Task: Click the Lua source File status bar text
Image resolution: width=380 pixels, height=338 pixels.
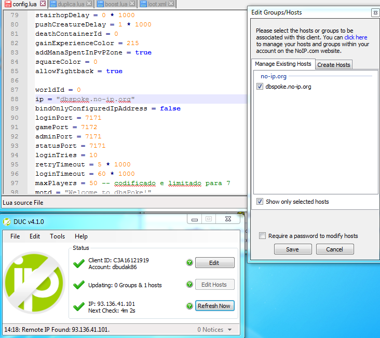Action: coord(23,203)
